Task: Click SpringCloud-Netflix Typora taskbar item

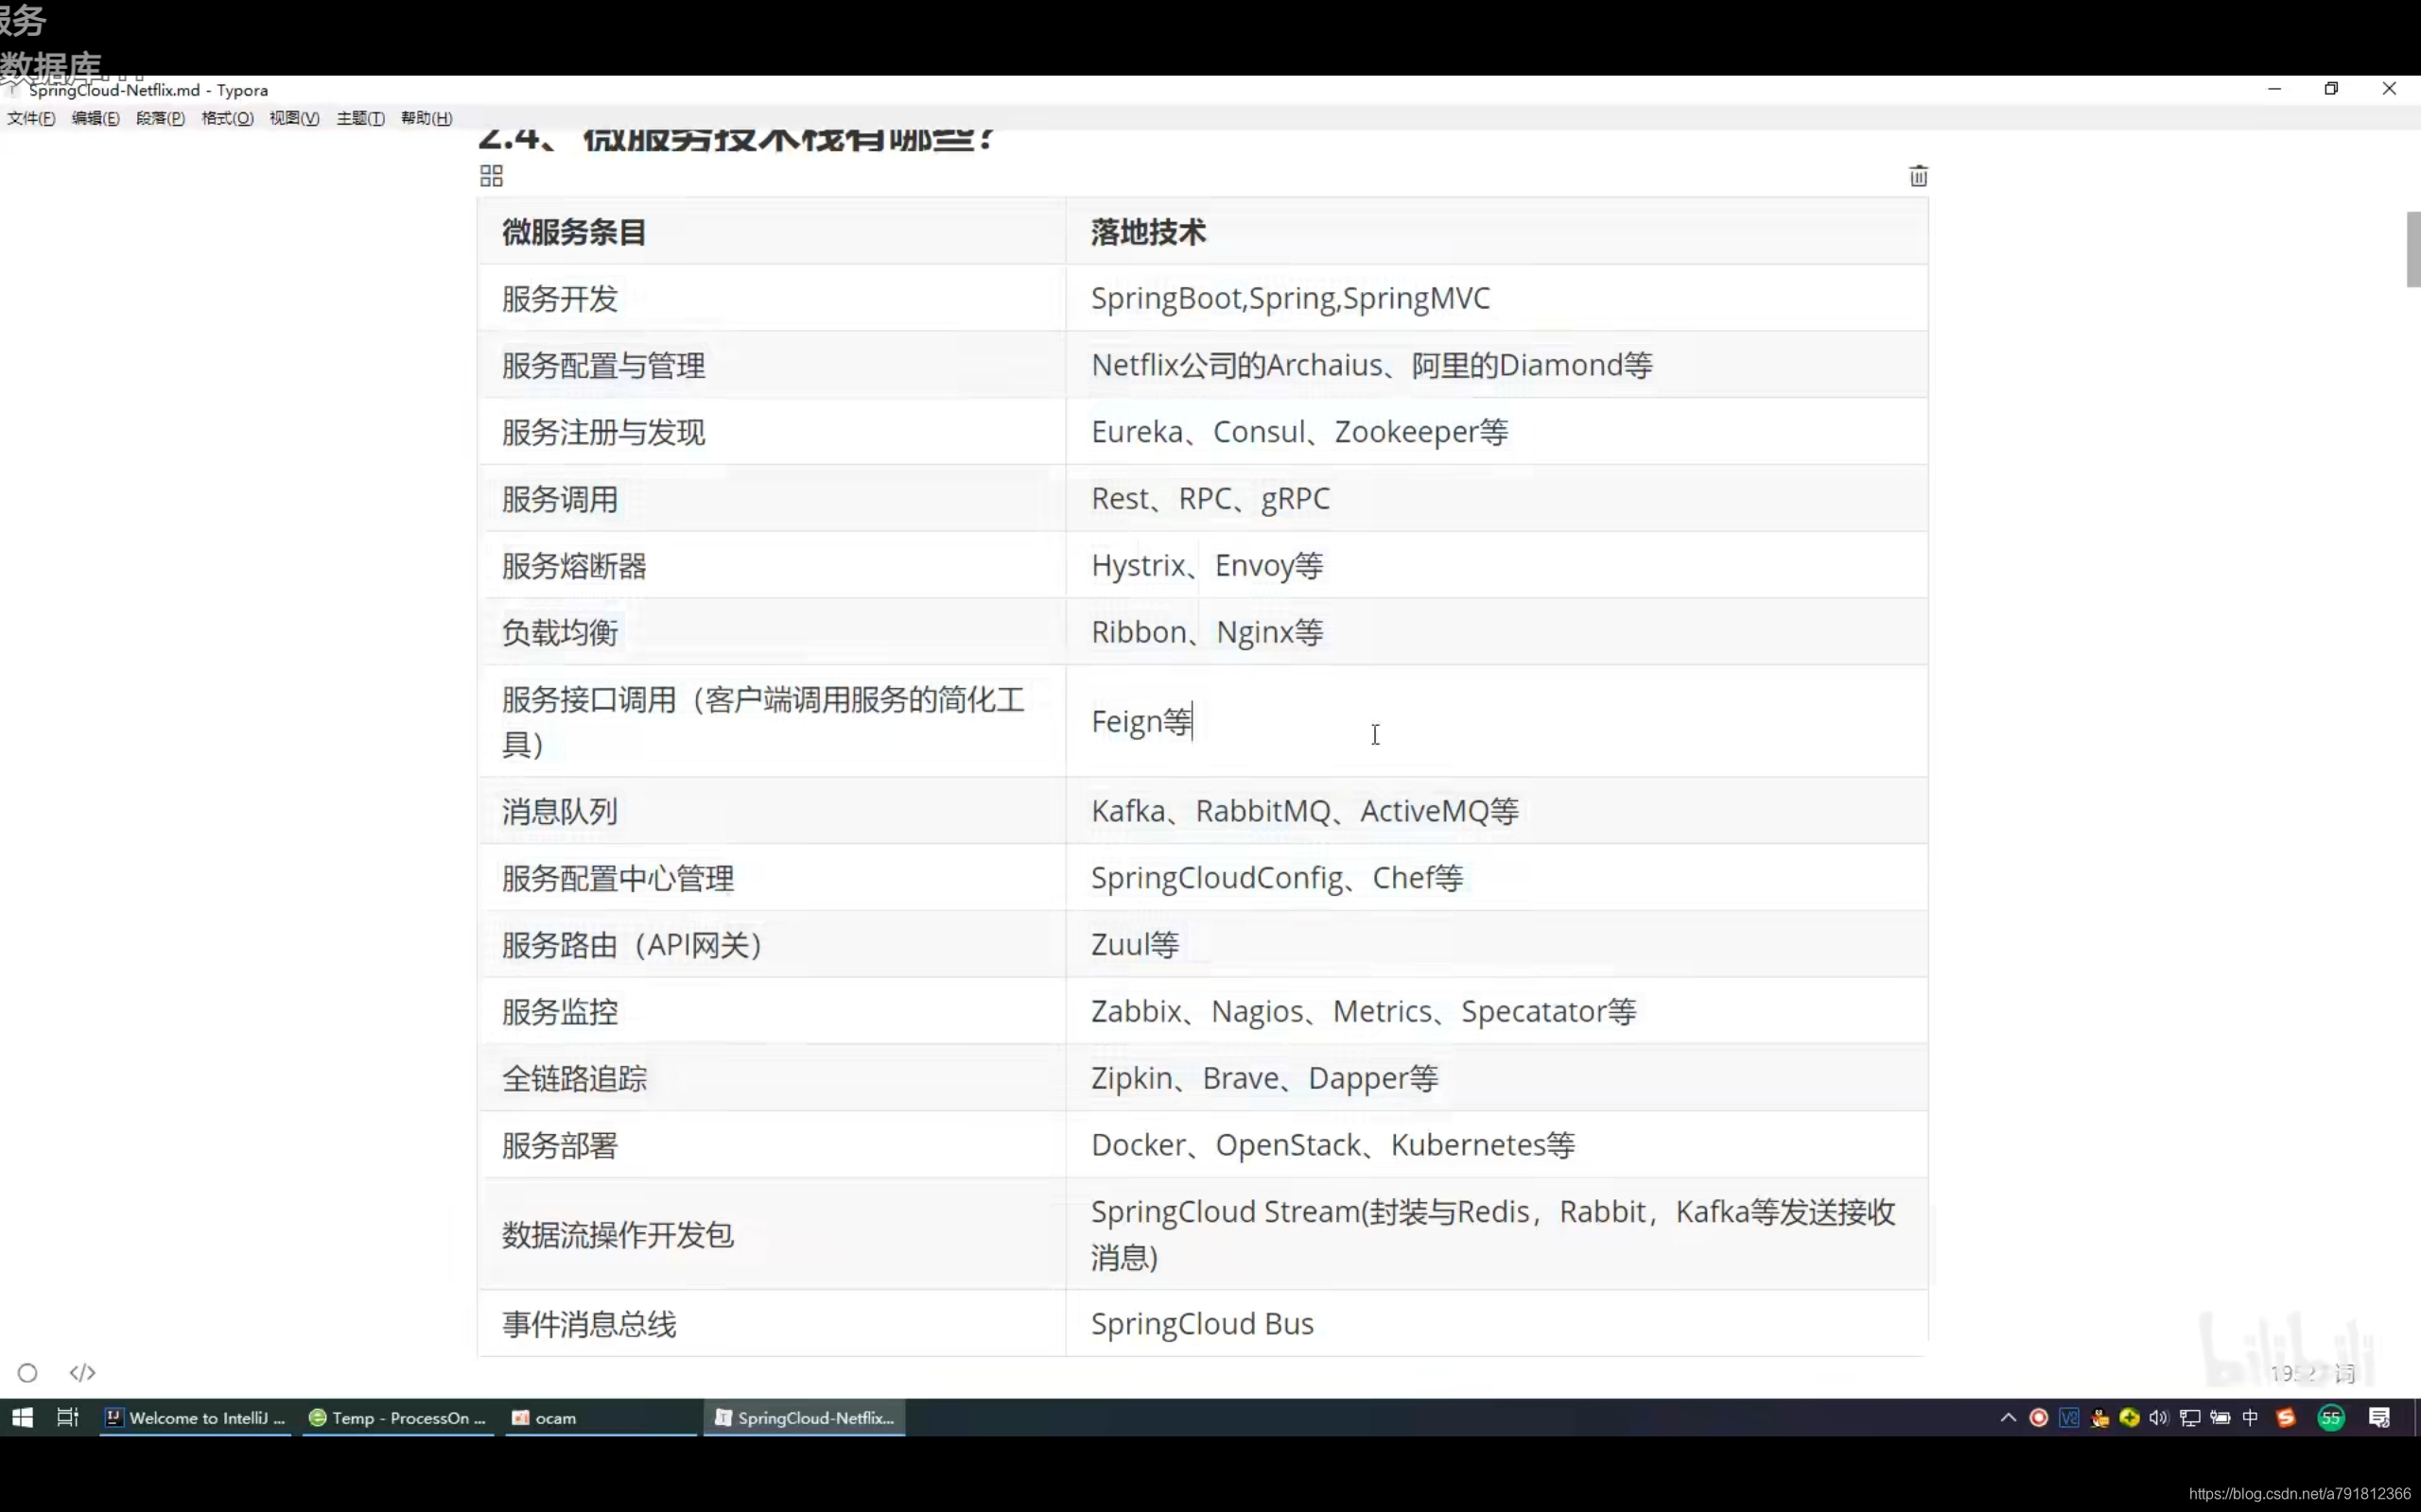Action: point(805,1417)
